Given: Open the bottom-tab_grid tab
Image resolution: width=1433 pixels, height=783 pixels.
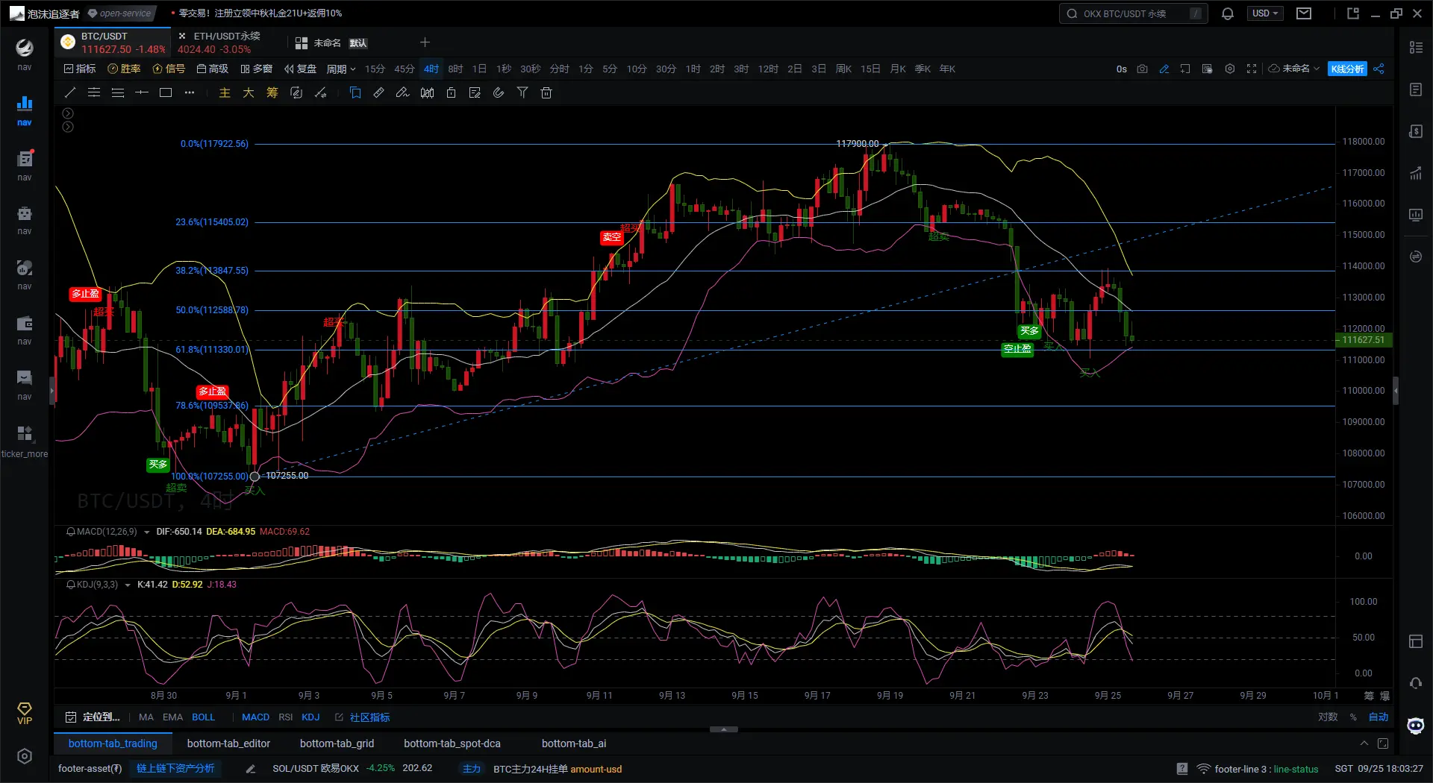Looking at the screenshot, I should (x=337, y=743).
